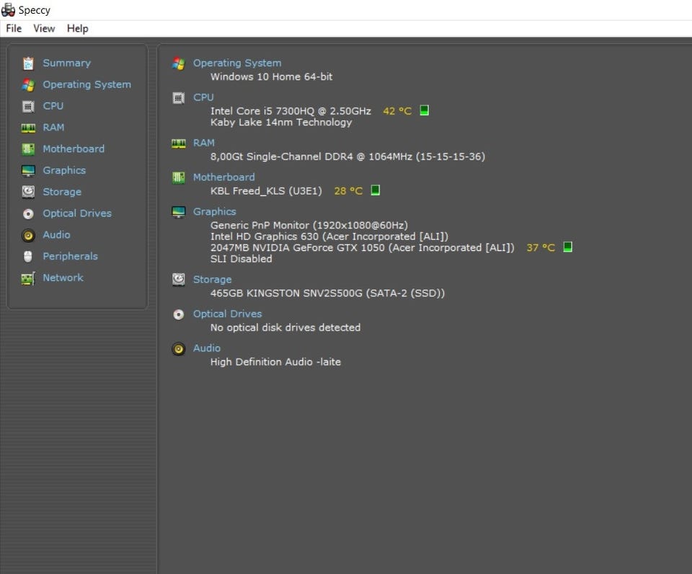
Task: Select CPU in the sidebar
Action: click(53, 106)
